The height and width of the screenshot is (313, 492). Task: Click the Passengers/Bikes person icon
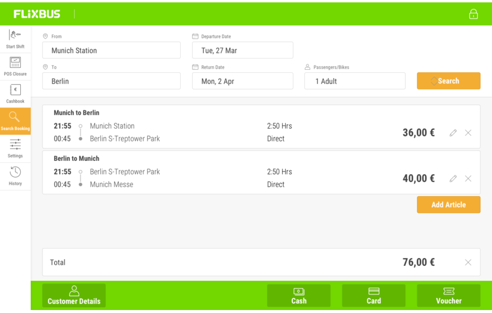coord(308,67)
